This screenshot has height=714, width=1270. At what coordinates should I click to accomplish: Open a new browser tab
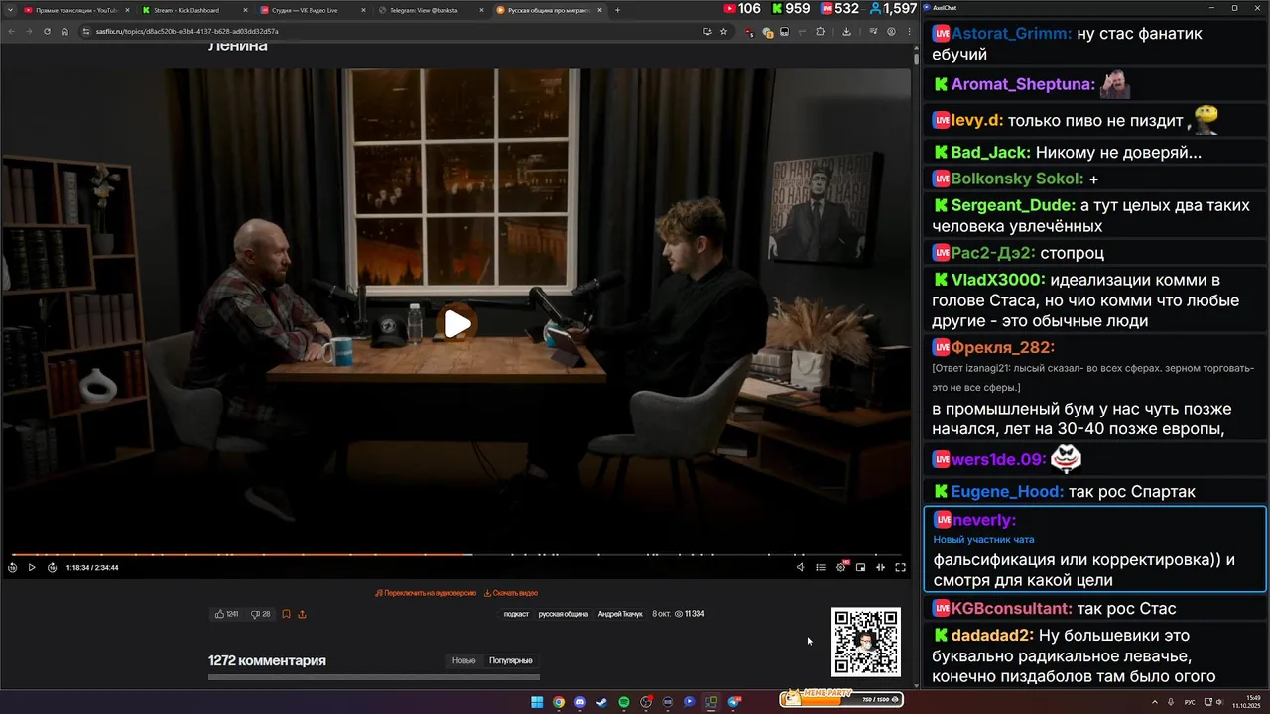(617, 10)
